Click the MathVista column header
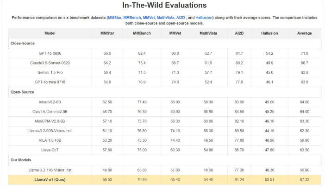The height and width of the screenshot is (190, 325). [208, 33]
